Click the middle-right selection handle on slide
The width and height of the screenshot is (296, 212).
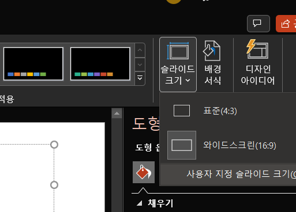point(54,185)
